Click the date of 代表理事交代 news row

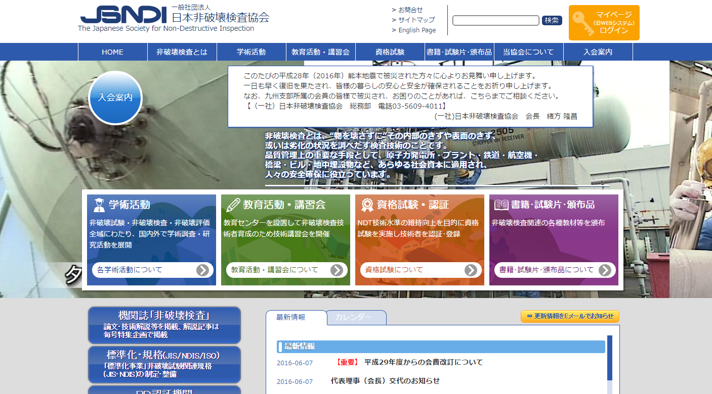pos(295,381)
